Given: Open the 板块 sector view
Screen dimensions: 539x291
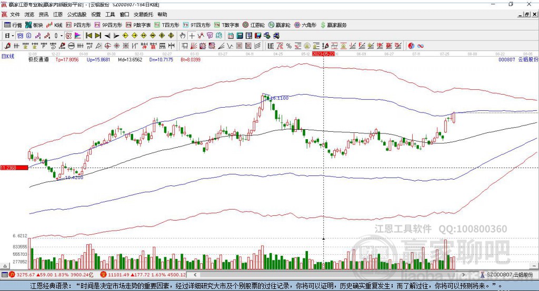Looking at the screenshot, I should click(34, 25).
